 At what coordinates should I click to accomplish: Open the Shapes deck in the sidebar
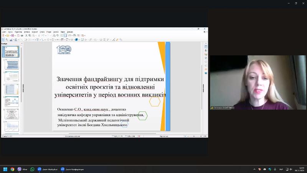click(x=206, y=62)
